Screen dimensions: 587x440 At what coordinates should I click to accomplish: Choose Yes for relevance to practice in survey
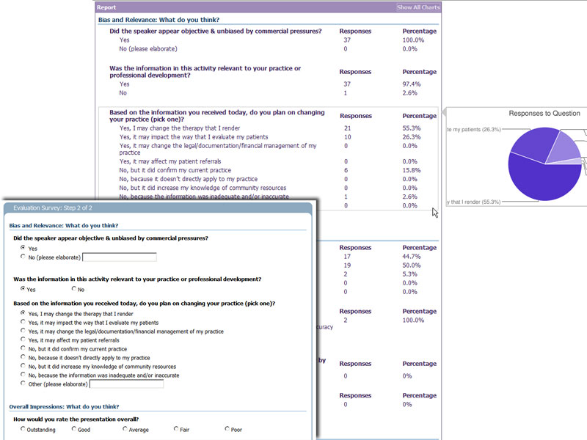click(x=23, y=288)
